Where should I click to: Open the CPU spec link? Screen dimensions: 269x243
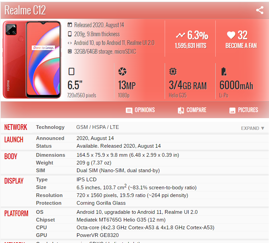(41, 228)
